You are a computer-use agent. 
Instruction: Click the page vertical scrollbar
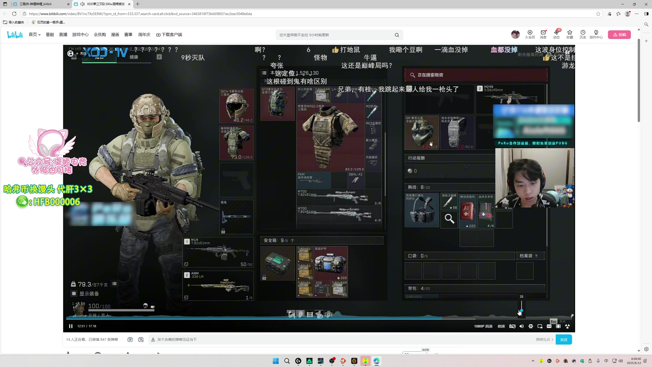(639, 81)
